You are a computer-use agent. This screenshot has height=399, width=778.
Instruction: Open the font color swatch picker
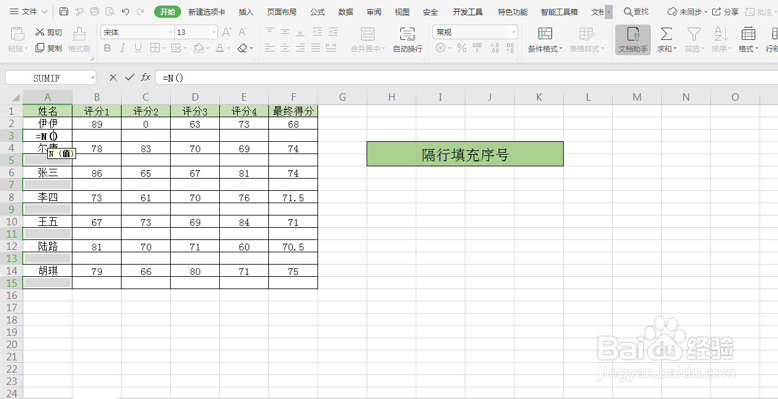point(227,48)
